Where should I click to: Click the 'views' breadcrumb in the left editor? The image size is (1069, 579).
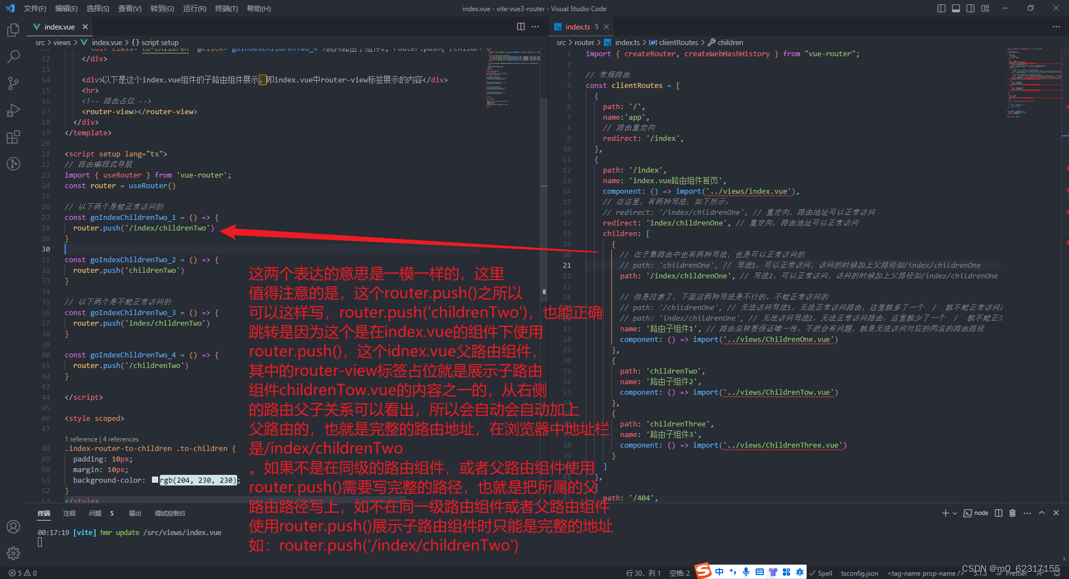[62, 43]
